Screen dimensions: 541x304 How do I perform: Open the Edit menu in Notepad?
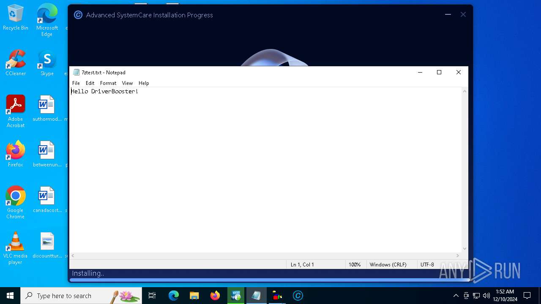click(x=90, y=83)
